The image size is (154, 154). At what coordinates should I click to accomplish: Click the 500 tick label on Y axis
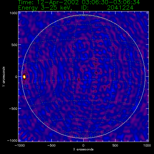tap(14, 45)
